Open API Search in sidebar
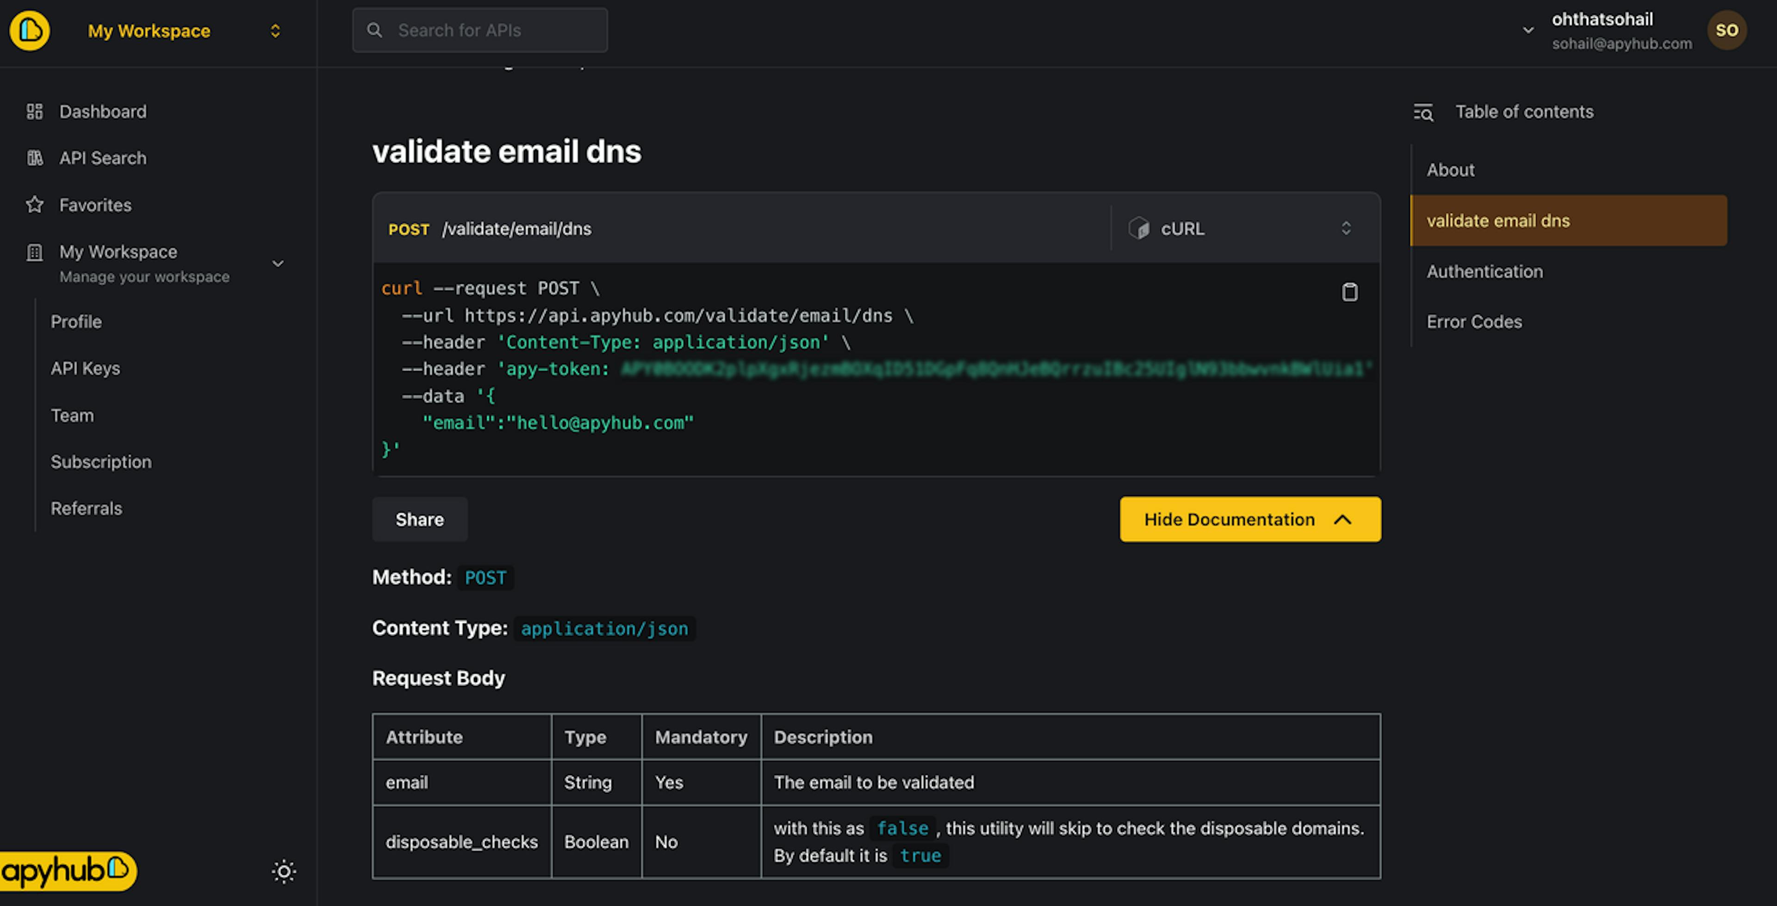1777x906 pixels. tap(103, 158)
